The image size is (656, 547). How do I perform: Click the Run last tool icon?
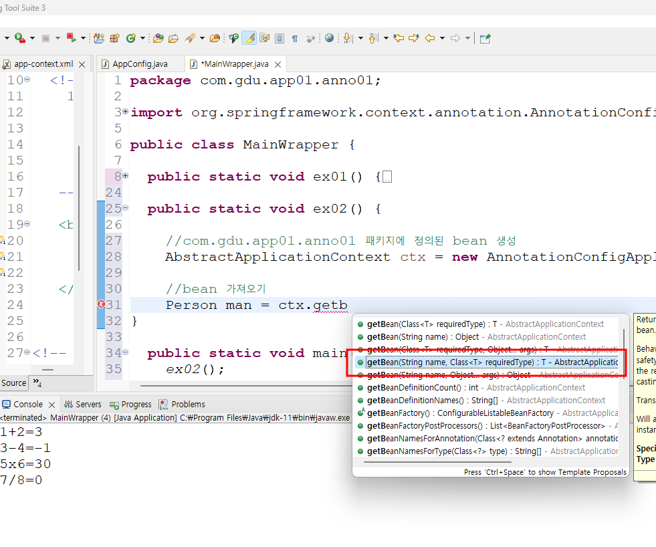(19, 38)
